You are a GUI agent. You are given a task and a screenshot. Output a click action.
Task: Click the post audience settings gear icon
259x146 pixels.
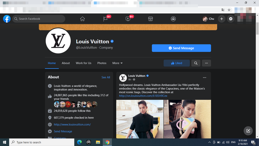click(134, 79)
